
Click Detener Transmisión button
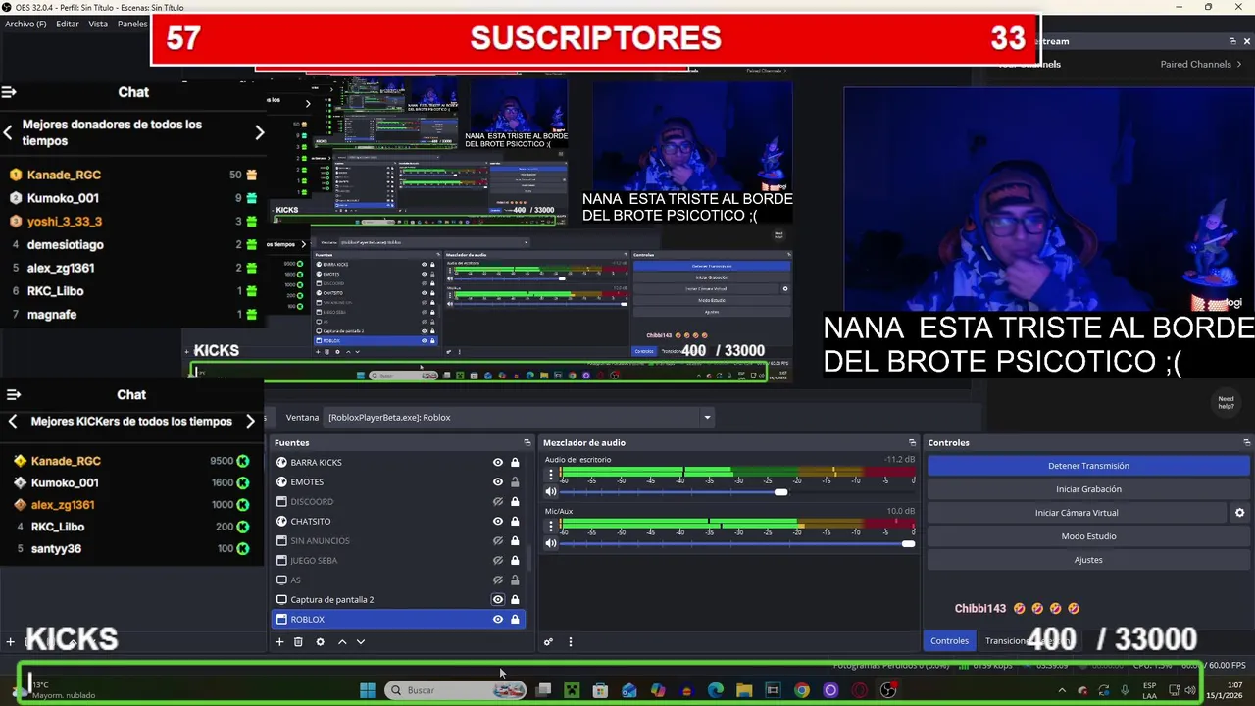pos(1088,466)
